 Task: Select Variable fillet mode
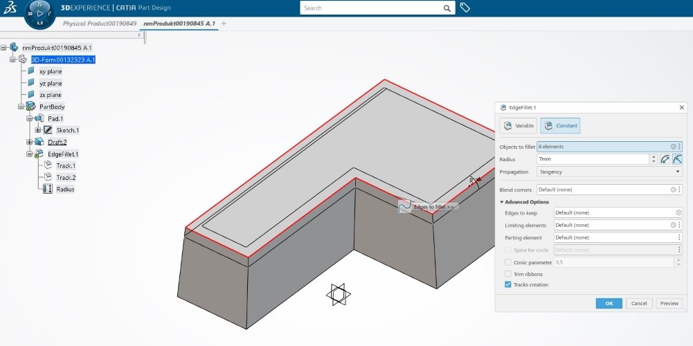point(519,125)
